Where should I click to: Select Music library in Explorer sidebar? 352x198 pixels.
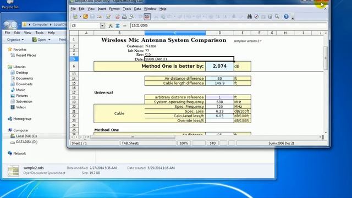click(x=18, y=90)
